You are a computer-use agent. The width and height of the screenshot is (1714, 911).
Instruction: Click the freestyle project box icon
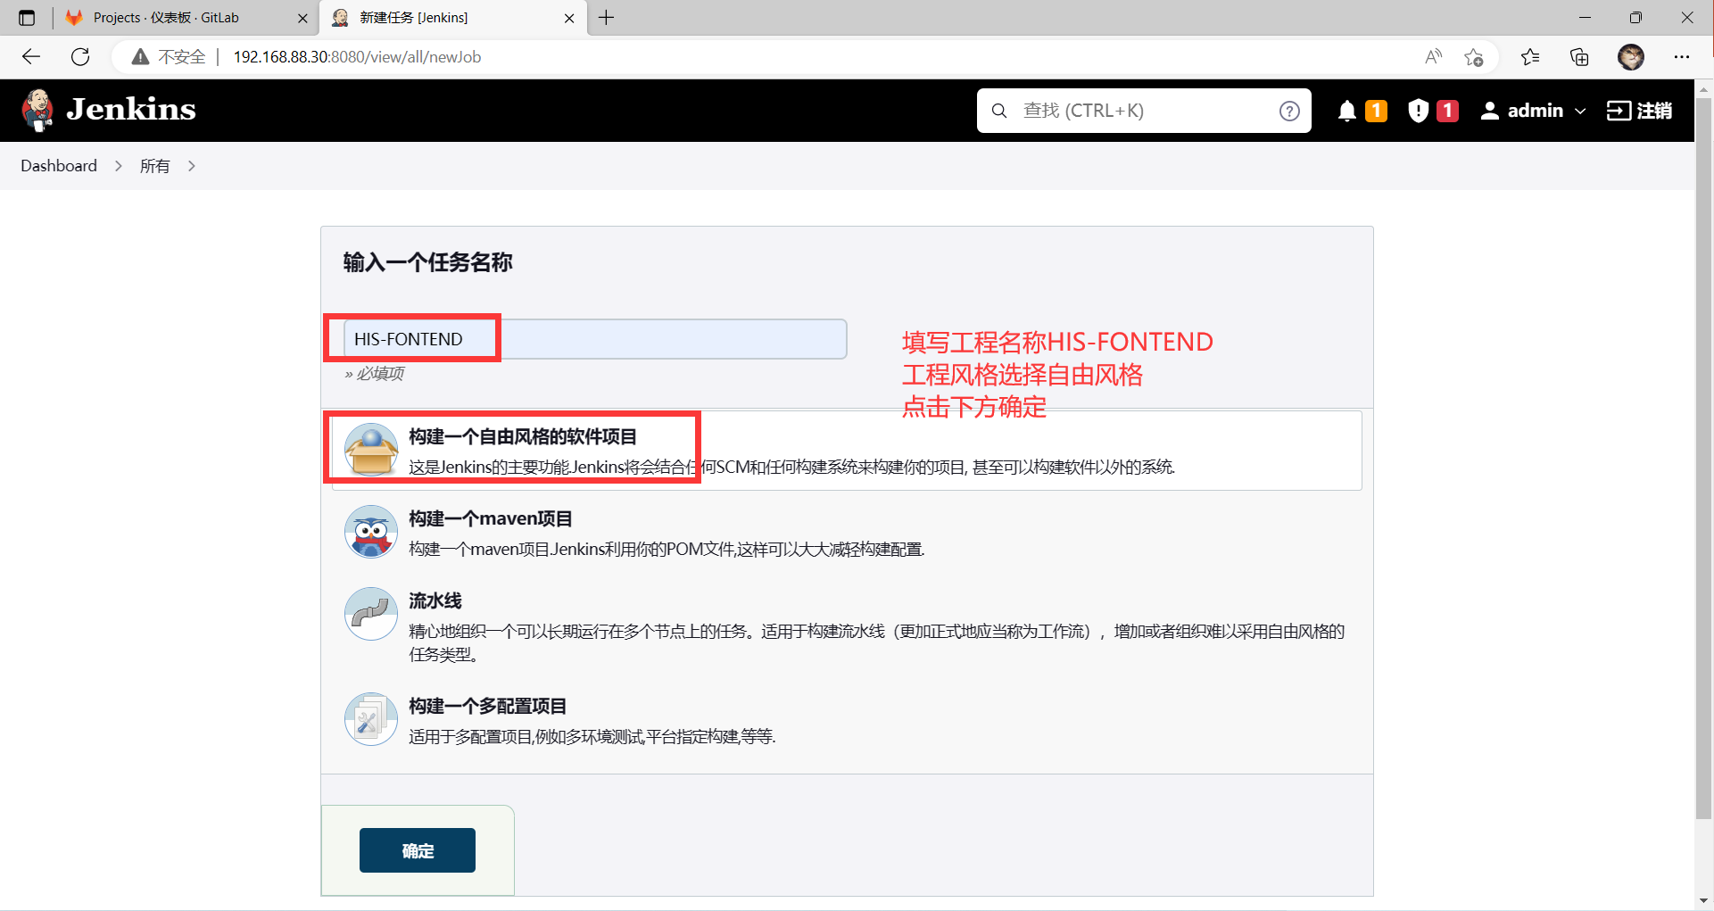click(x=371, y=450)
